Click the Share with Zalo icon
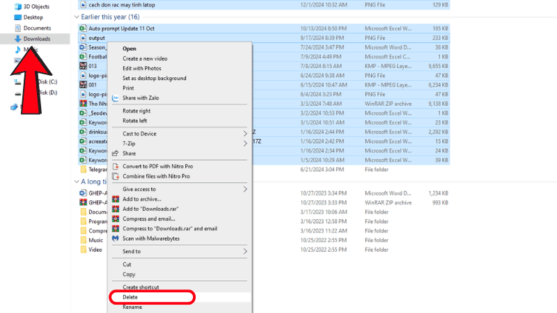Viewport: 557px width, 313px height. [x=116, y=98]
